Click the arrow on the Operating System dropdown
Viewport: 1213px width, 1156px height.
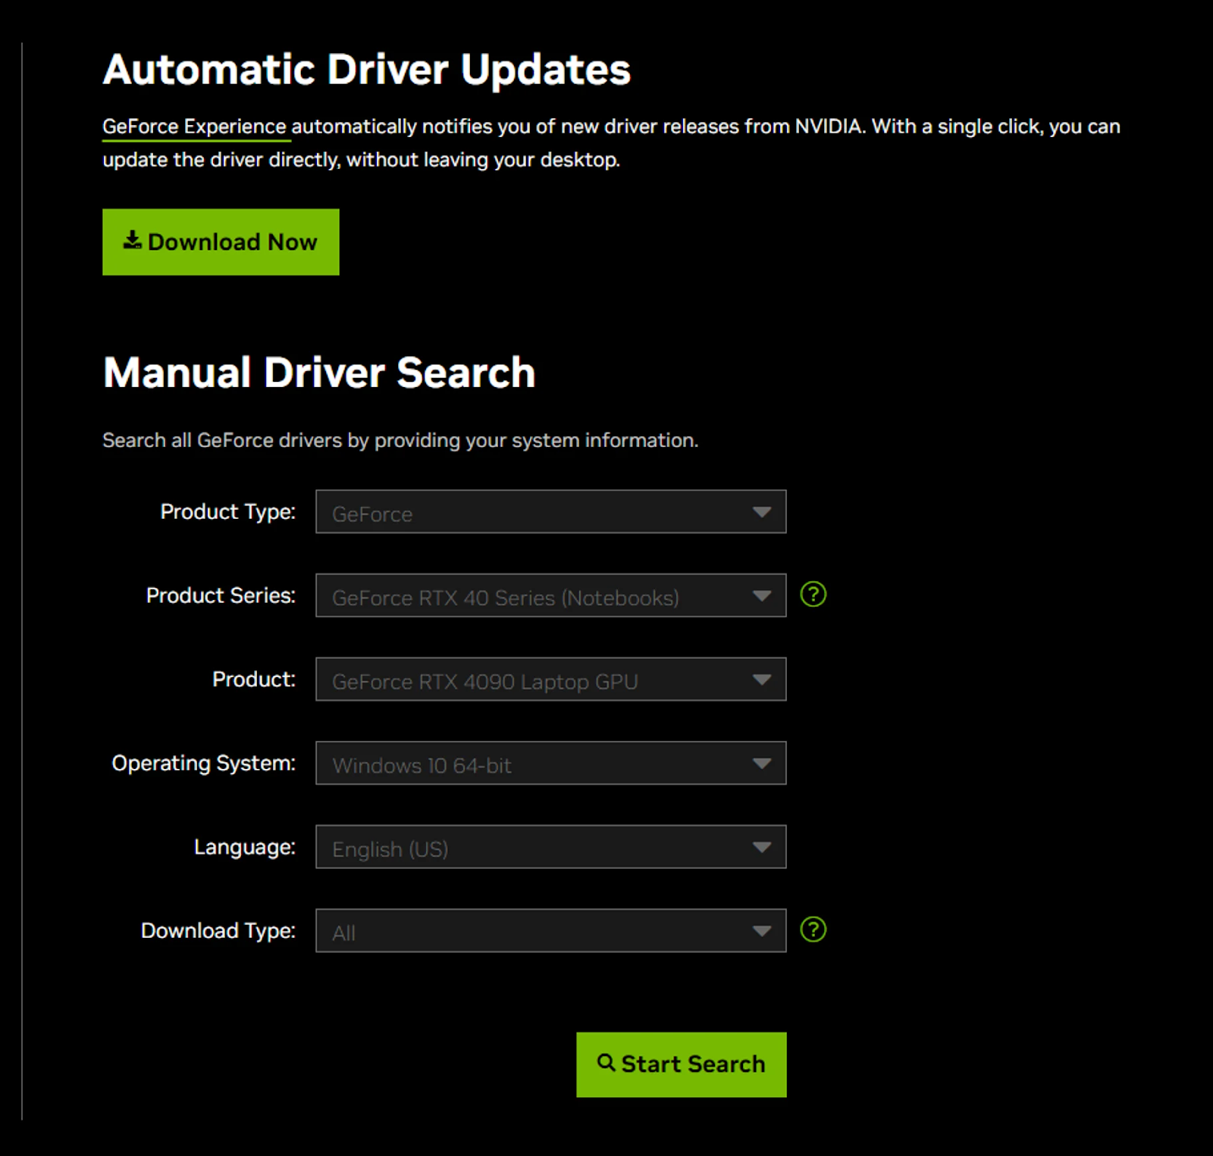pyautogui.click(x=761, y=764)
